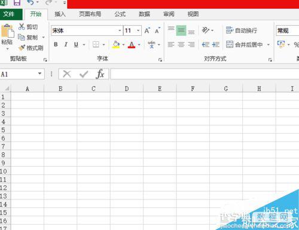Click the Name Box showing A1
This screenshot has width=299, height=230.
(19, 74)
